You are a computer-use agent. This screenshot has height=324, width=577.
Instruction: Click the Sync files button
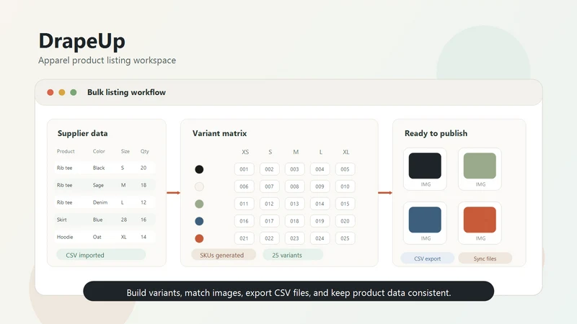(485, 258)
